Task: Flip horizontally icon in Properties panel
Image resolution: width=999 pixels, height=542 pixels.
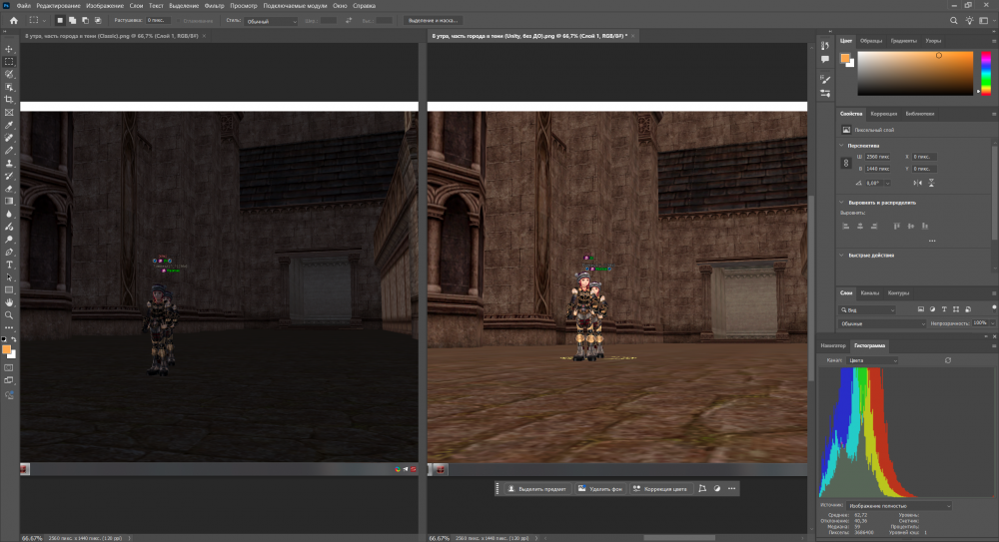Action: (917, 183)
